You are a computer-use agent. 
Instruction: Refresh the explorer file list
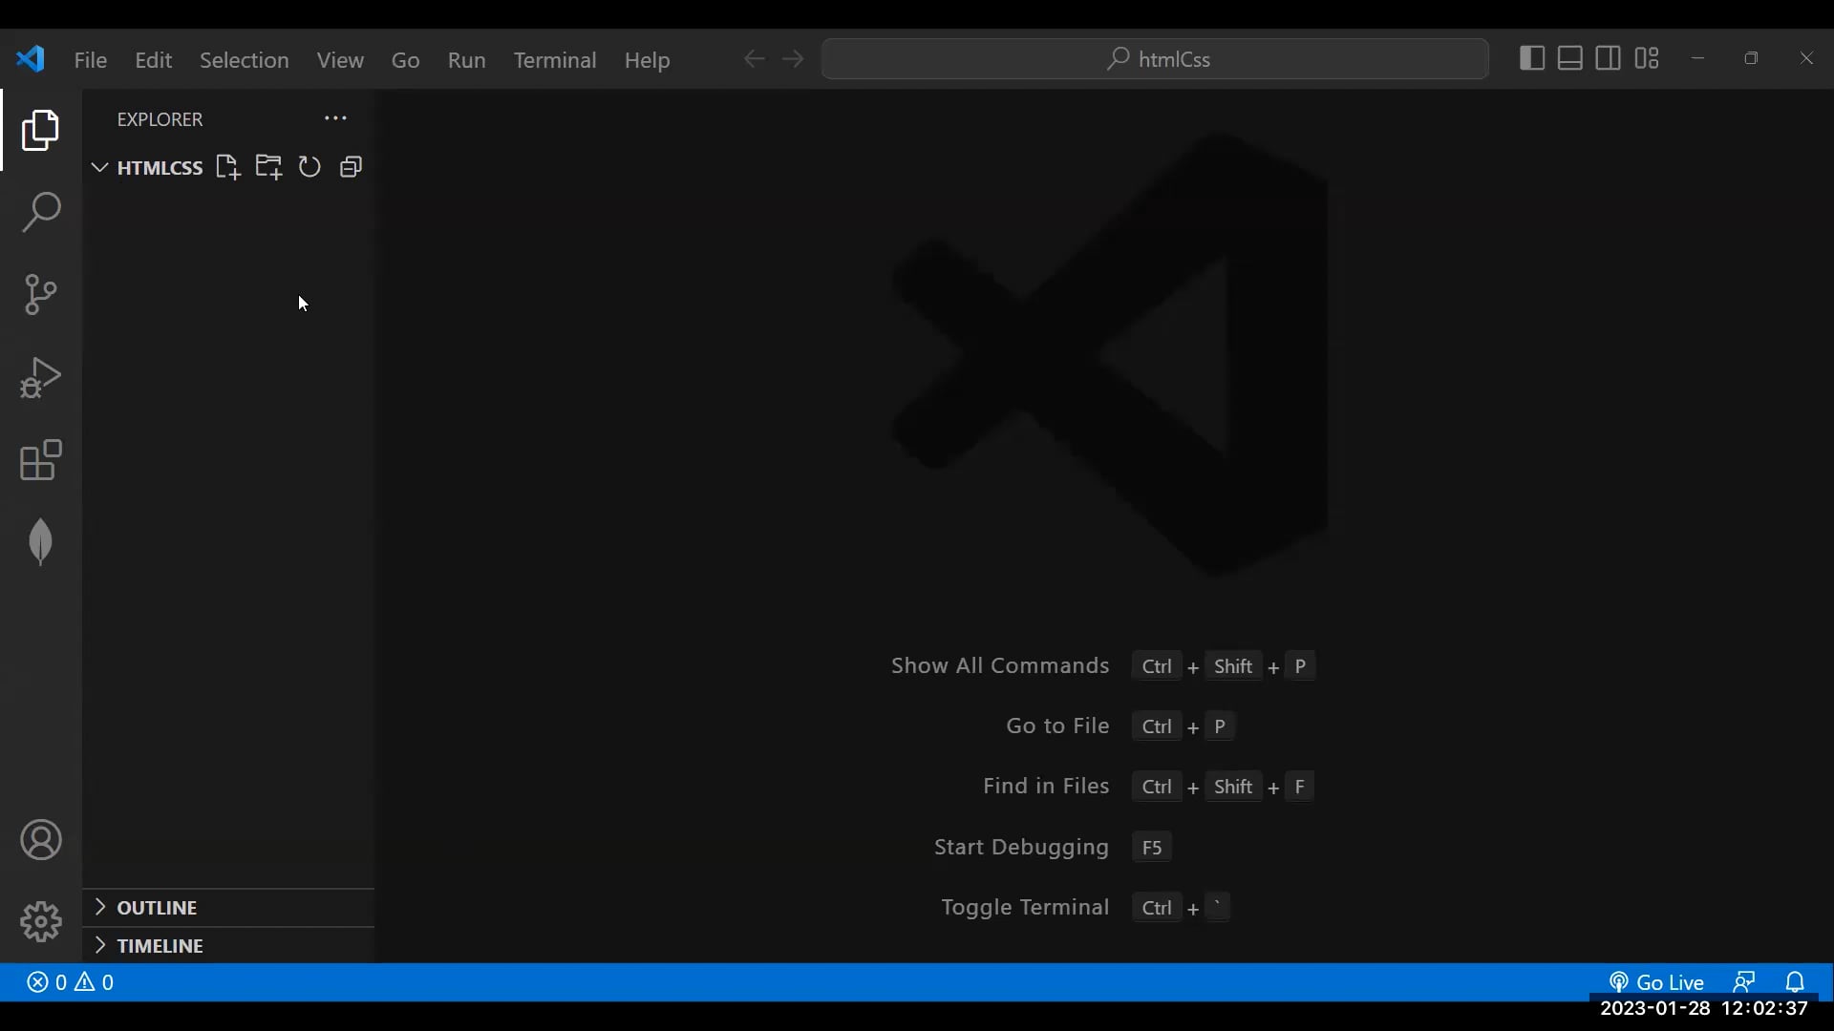[309, 168]
